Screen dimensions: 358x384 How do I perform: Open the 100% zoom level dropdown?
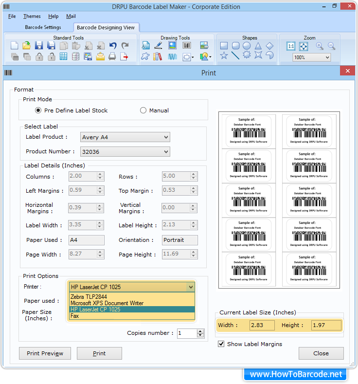311,57
